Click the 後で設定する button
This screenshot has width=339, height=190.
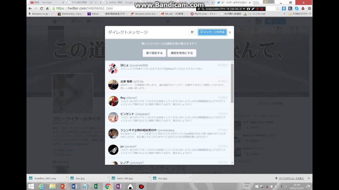154,53
